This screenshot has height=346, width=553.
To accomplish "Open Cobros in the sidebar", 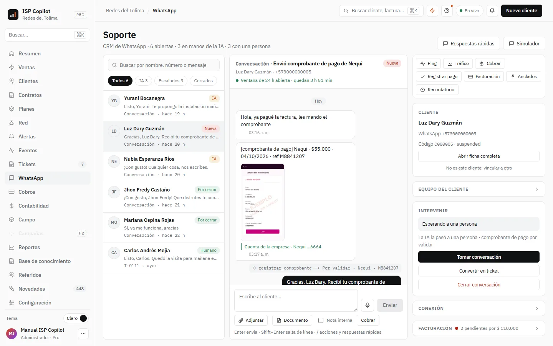I will coord(48,192).
